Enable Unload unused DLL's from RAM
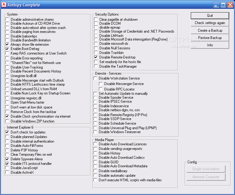 [x=7, y=89]
